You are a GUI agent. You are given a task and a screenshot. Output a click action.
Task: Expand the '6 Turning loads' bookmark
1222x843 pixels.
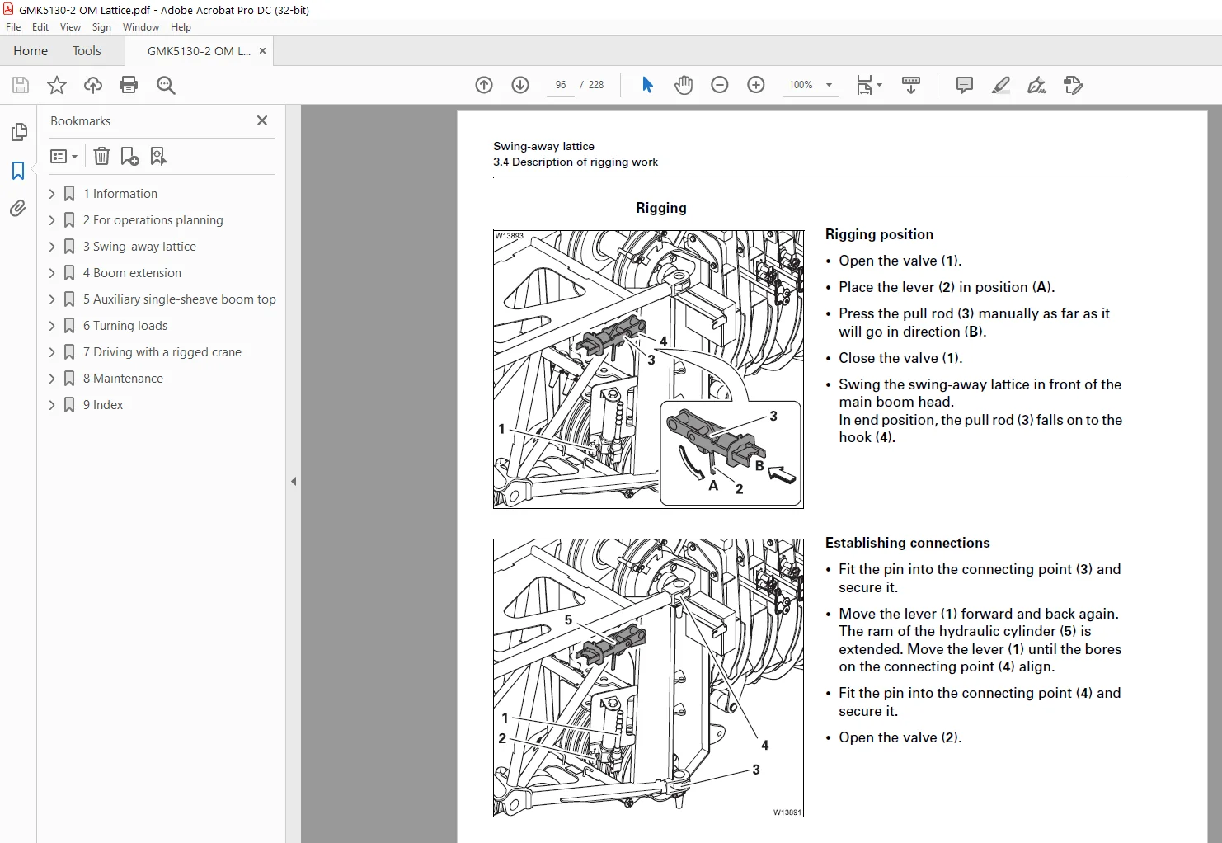pyautogui.click(x=52, y=326)
